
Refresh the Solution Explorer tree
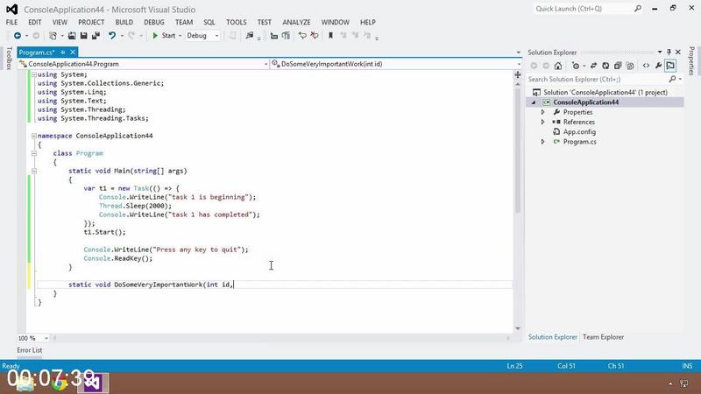coord(605,66)
